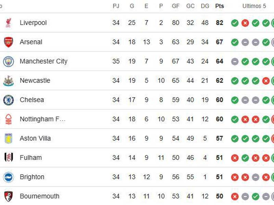Sort the table by Pts column
The image size is (274, 205).
(x=219, y=6)
